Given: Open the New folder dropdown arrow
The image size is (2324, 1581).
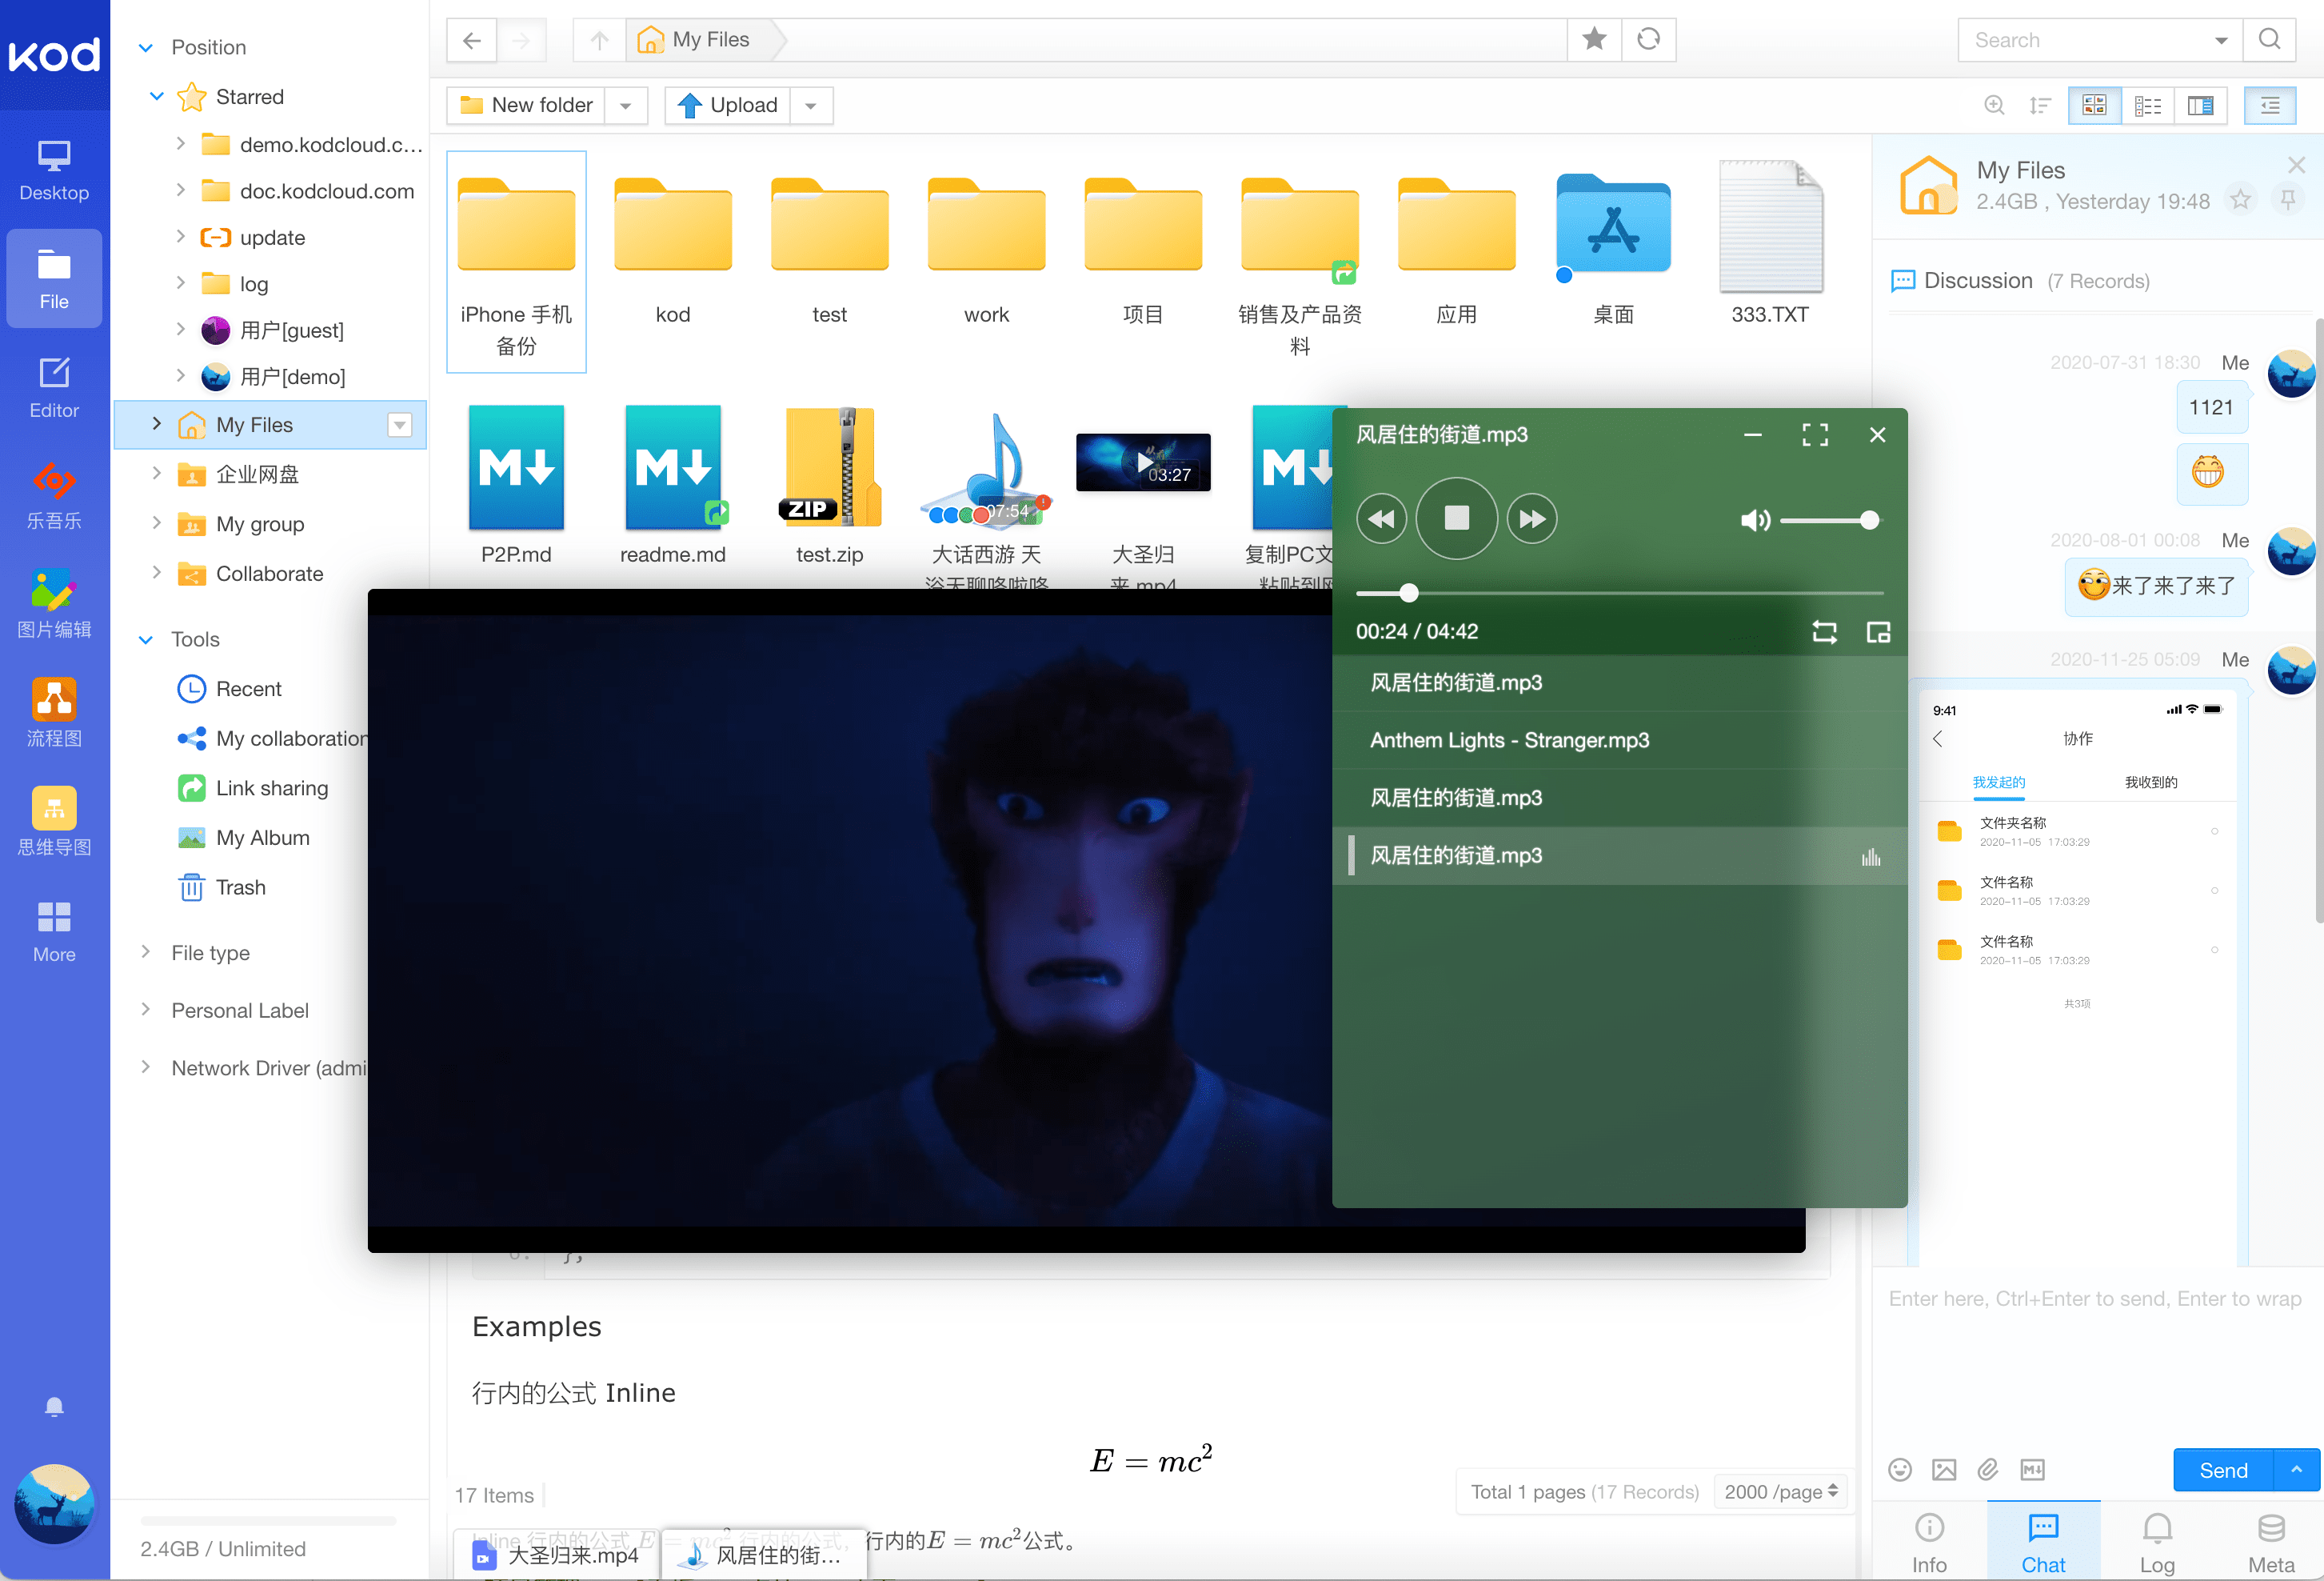Looking at the screenshot, I should tap(628, 106).
